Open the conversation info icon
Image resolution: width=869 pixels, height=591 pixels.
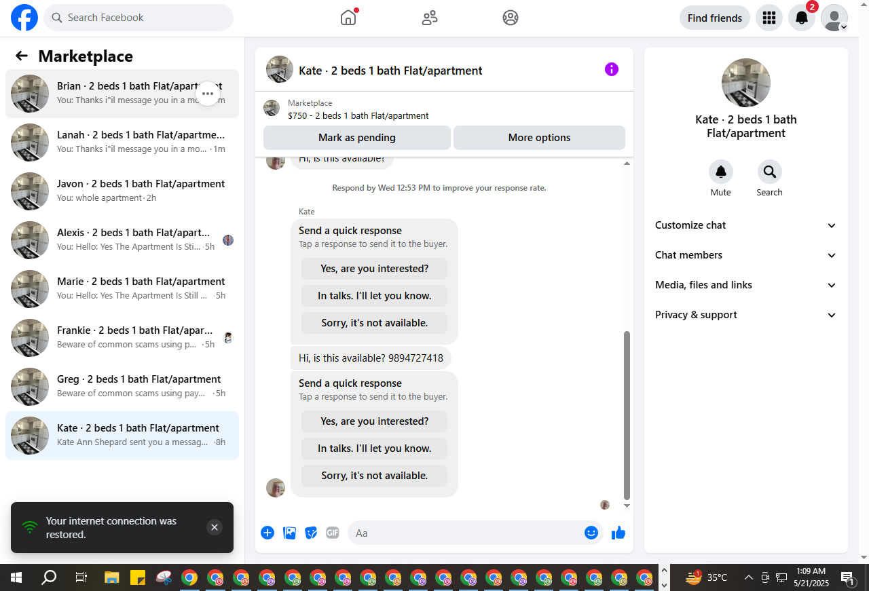pos(612,69)
